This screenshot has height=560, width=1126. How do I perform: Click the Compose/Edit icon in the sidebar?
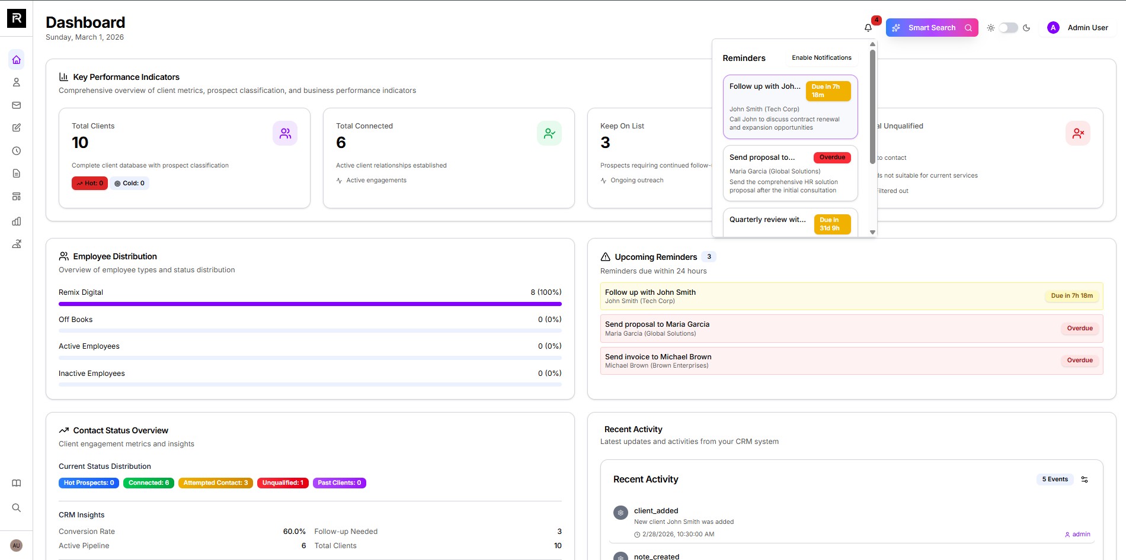[x=16, y=128]
